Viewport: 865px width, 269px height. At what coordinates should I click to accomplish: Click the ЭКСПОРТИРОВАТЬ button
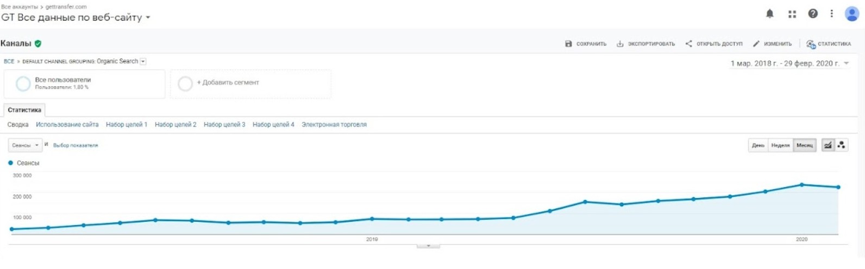coord(646,44)
